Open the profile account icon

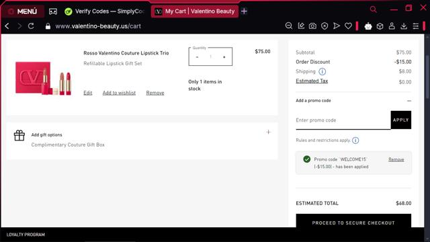point(392,26)
